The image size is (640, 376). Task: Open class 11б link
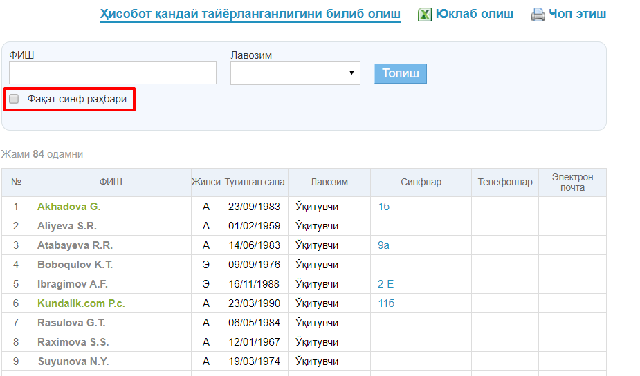tap(385, 303)
